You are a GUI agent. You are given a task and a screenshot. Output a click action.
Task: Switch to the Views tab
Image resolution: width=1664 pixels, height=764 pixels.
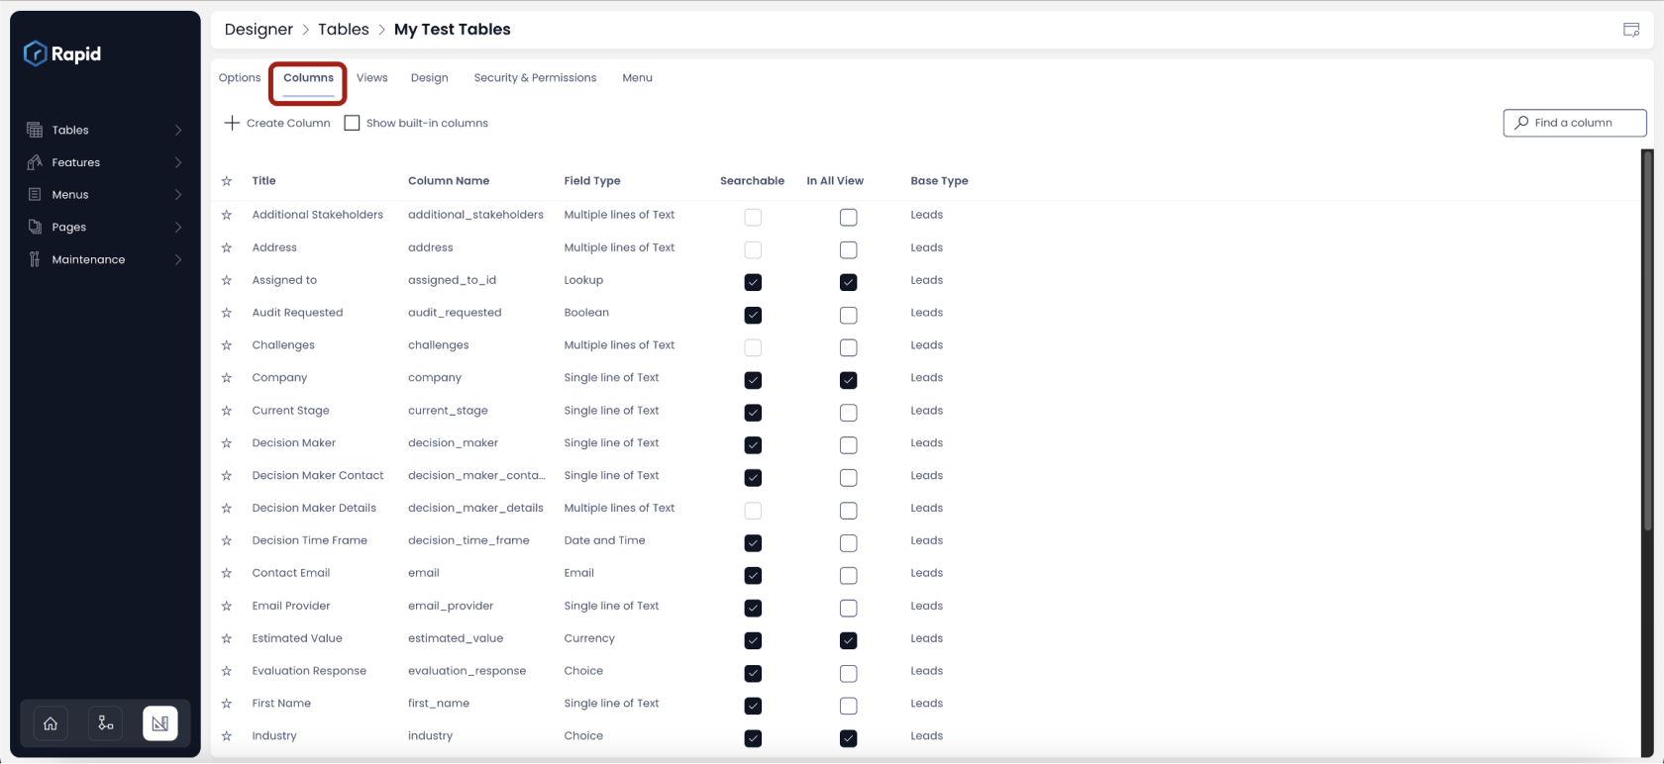(x=372, y=77)
